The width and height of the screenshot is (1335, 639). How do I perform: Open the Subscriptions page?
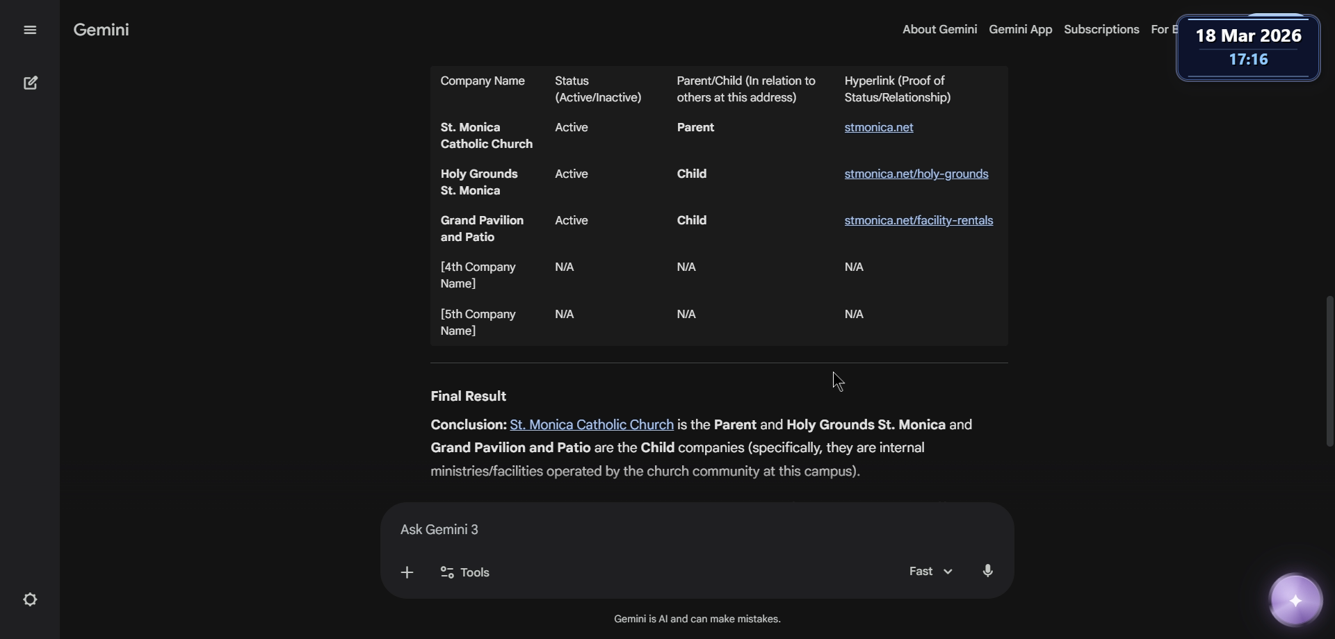coord(1101,29)
